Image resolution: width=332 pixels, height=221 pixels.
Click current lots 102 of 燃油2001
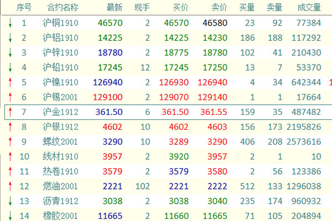[x=143, y=186]
